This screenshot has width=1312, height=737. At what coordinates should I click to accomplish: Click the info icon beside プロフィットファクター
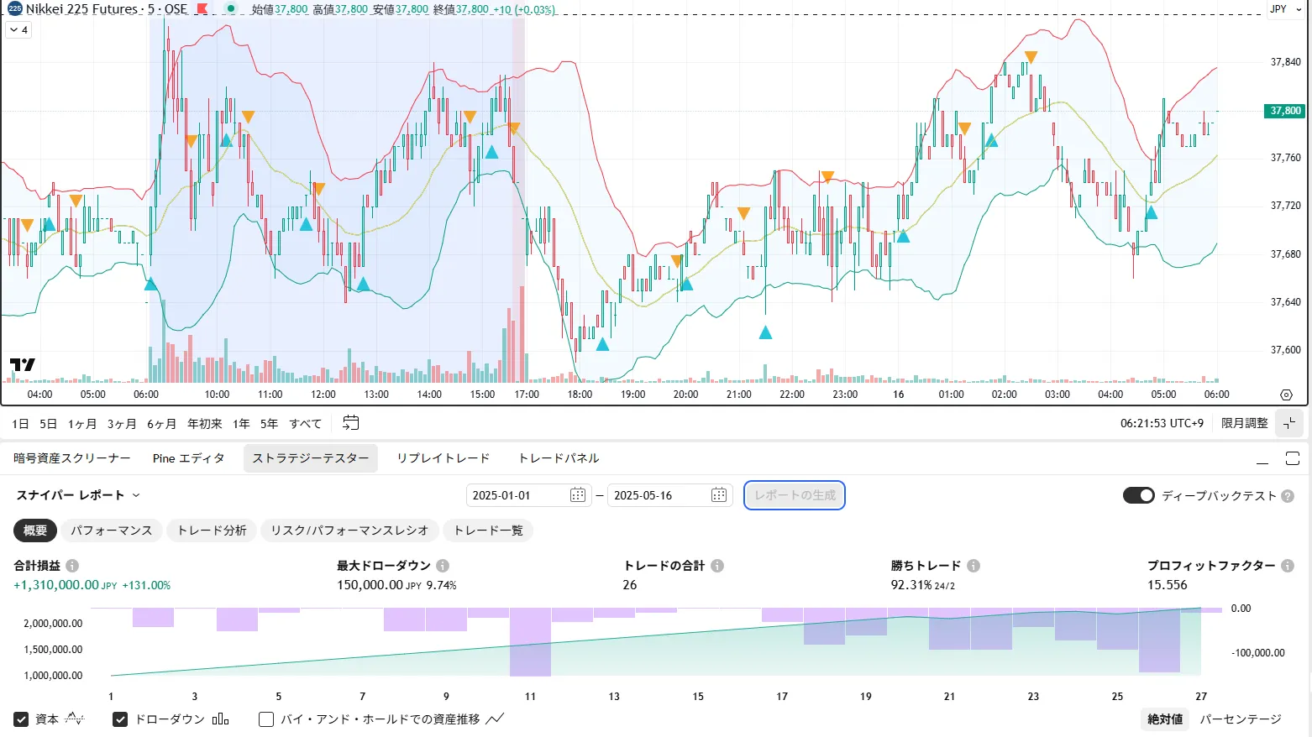tap(1287, 566)
